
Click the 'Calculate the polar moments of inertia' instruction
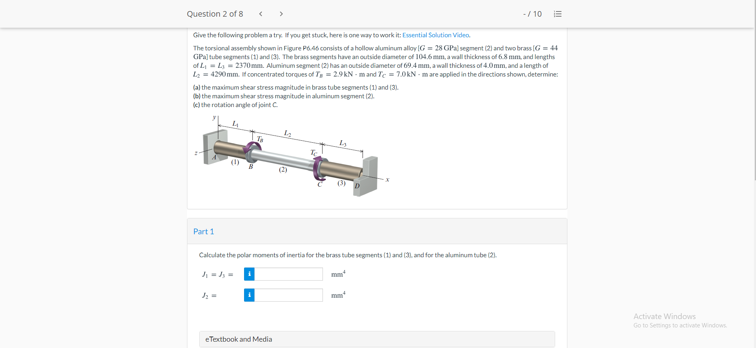tap(347, 255)
